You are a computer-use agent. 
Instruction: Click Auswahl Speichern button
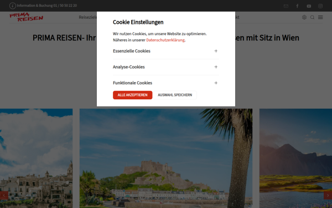tap(175, 95)
